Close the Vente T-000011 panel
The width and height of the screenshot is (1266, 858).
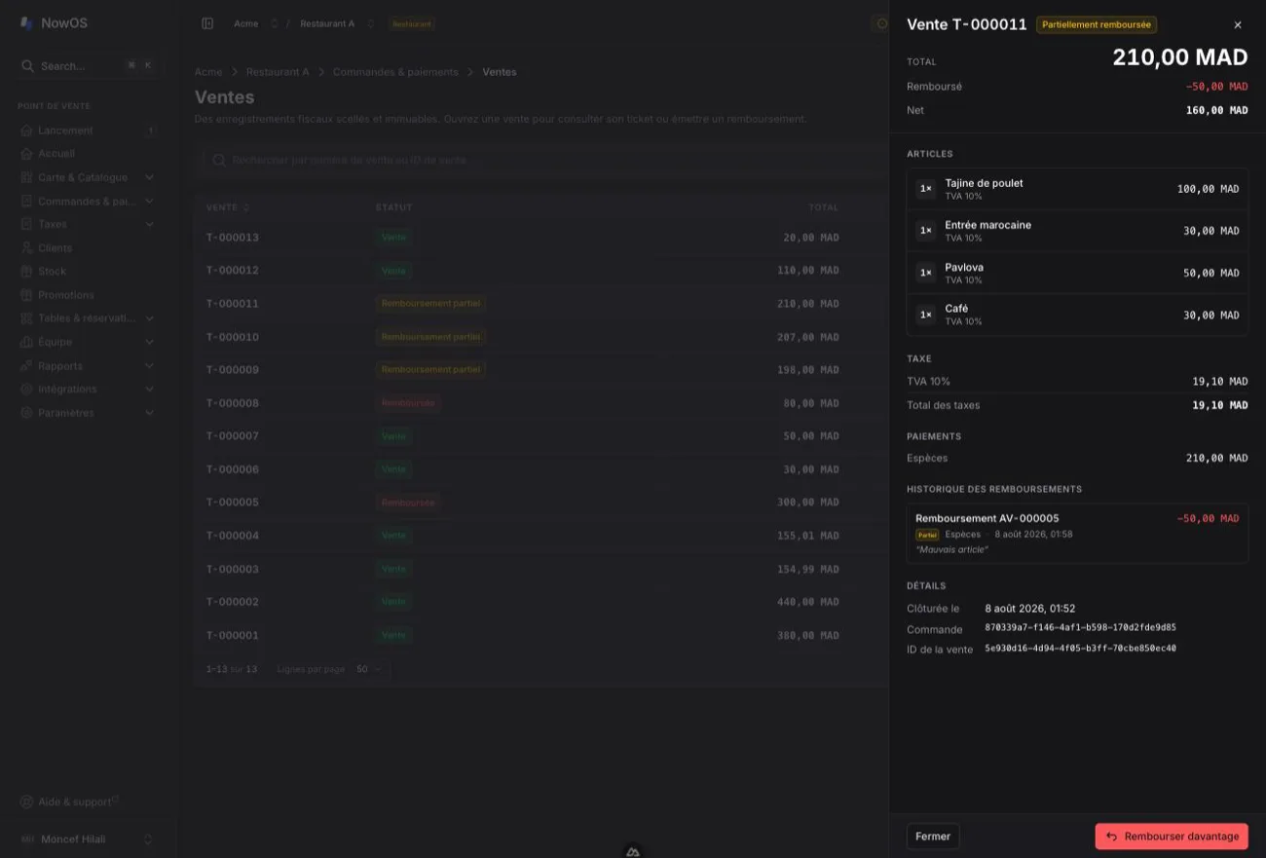[x=1238, y=24]
